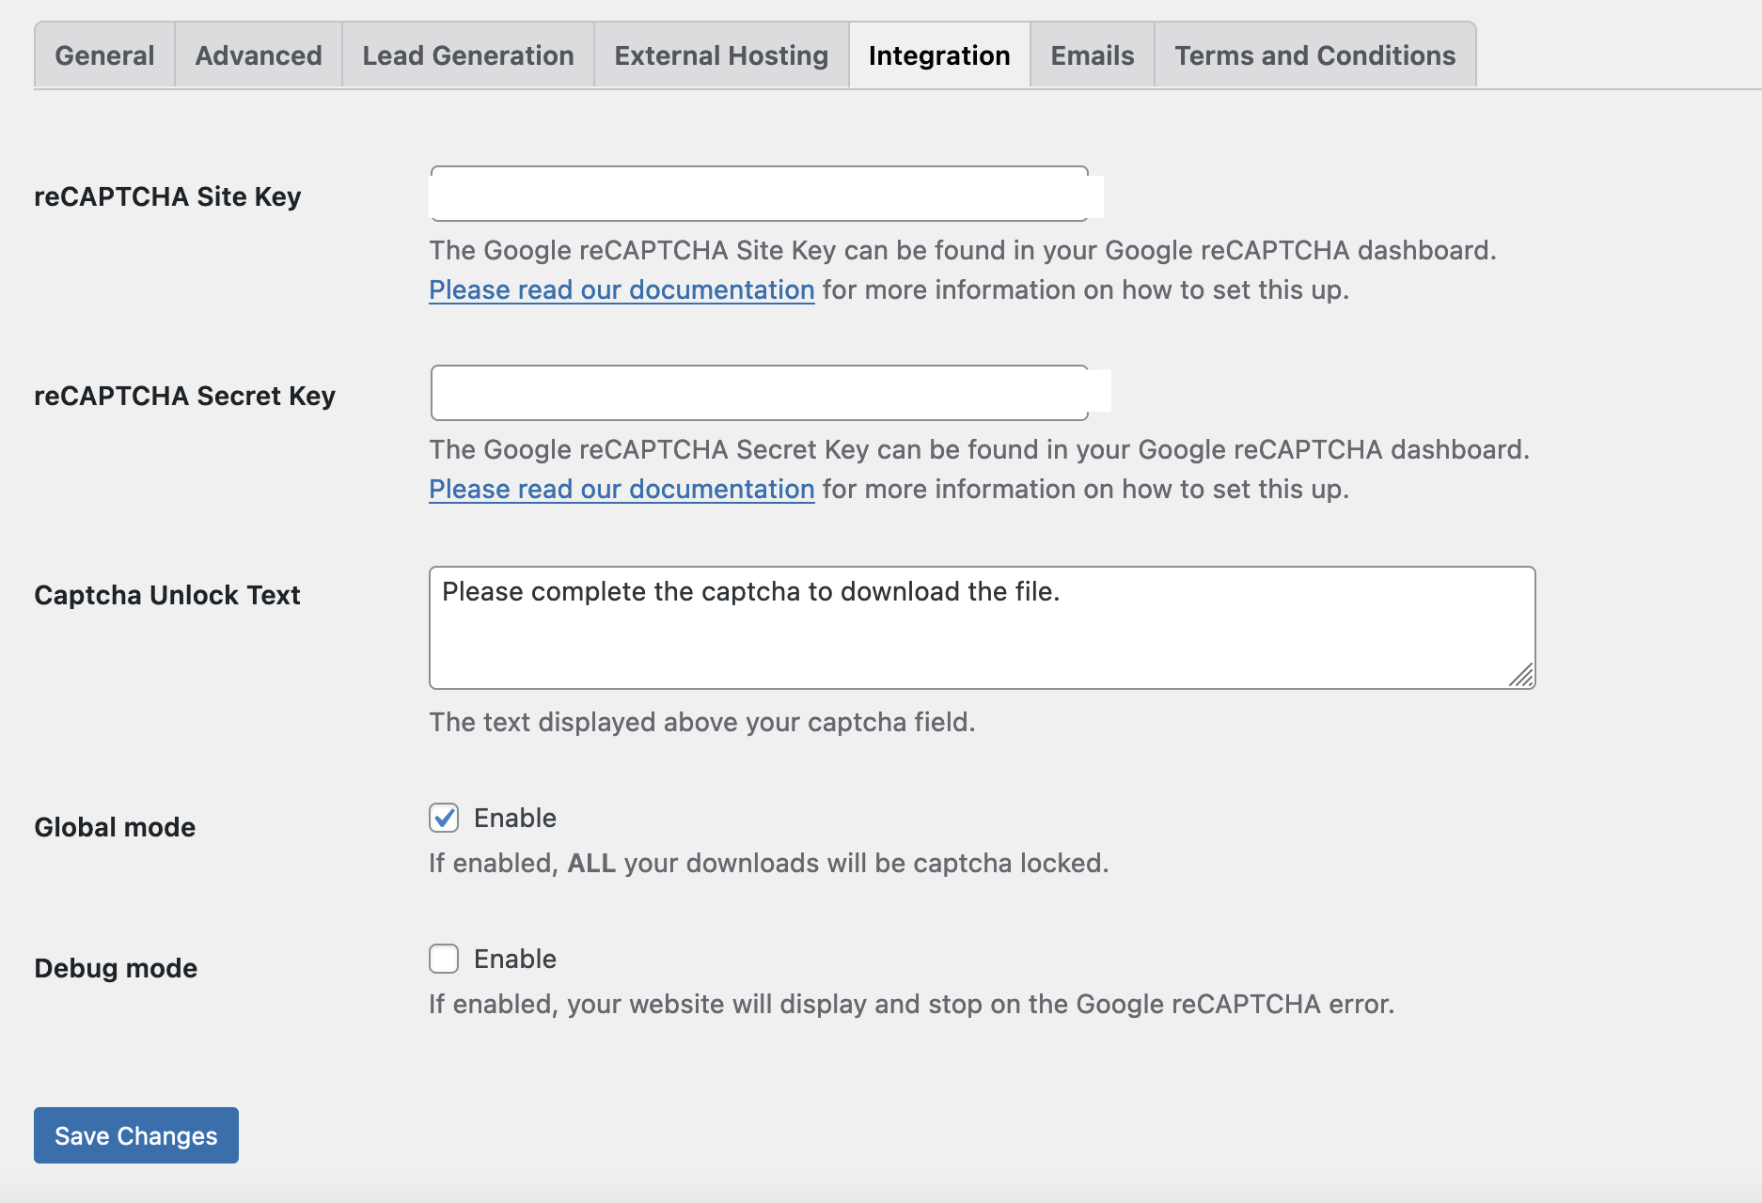Screen dimensions: 1762x1203
Task: Click 'reCAPTCHA Secret Key' label
Action: pos(184,396)
